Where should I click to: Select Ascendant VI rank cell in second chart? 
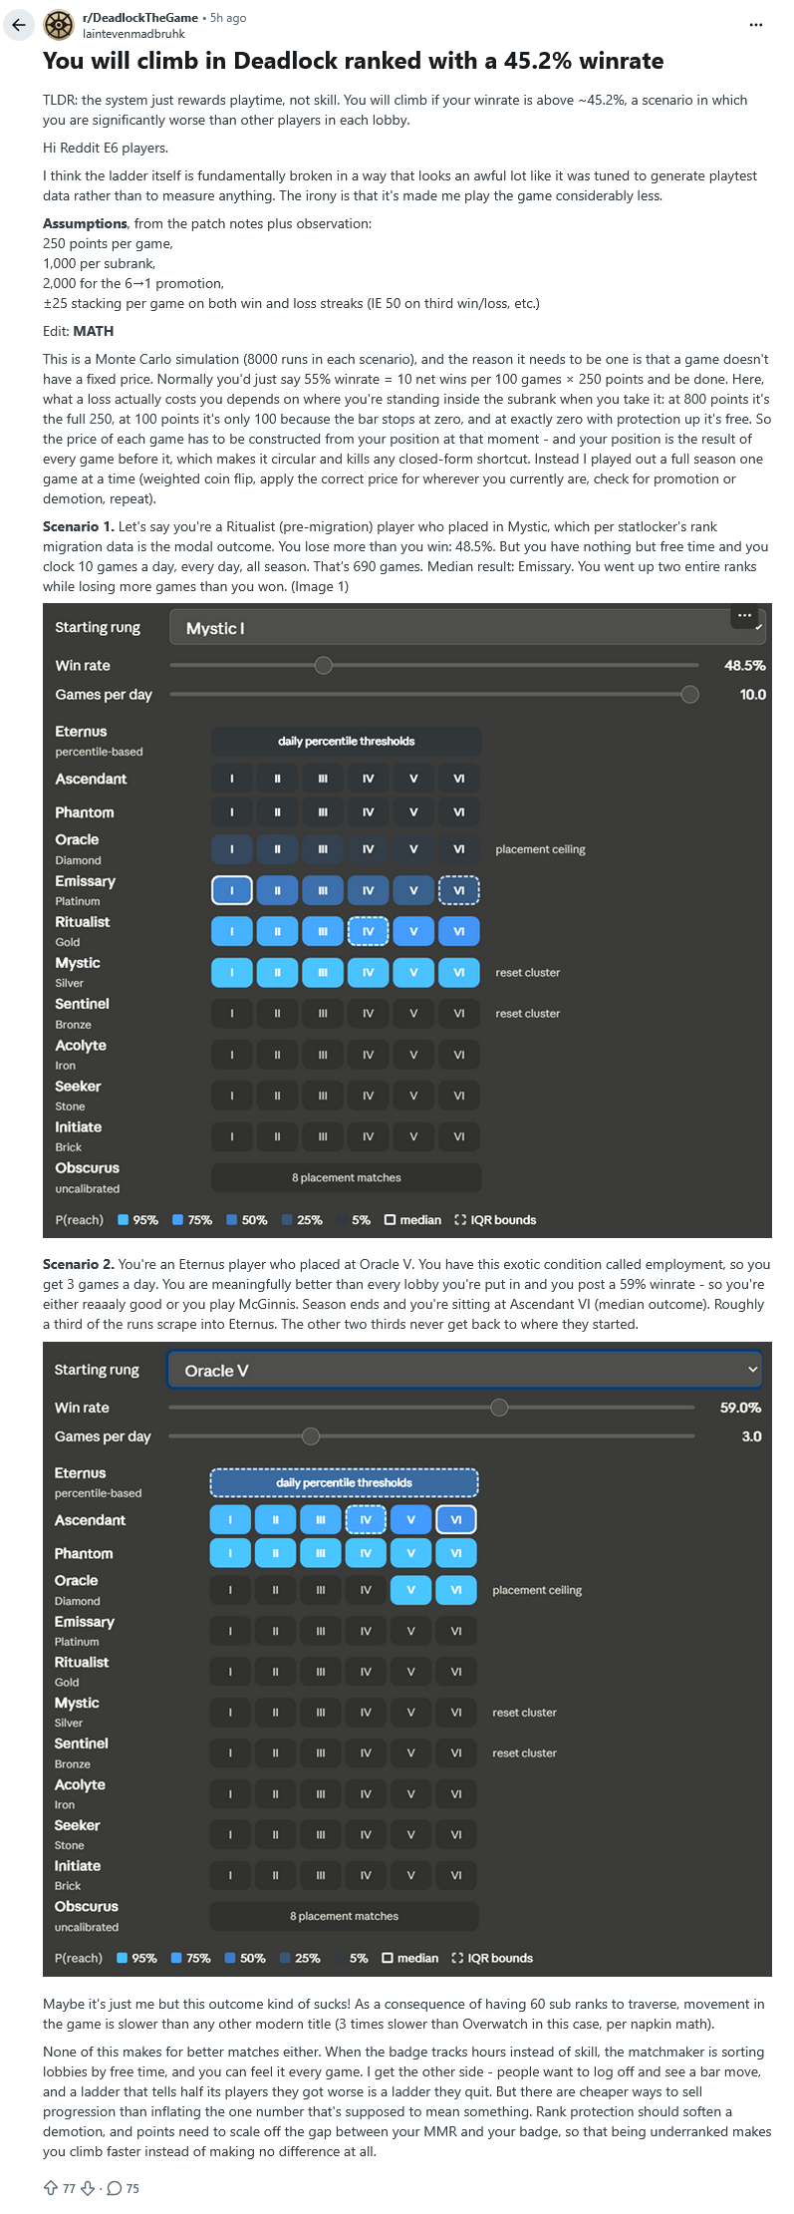456,1519
